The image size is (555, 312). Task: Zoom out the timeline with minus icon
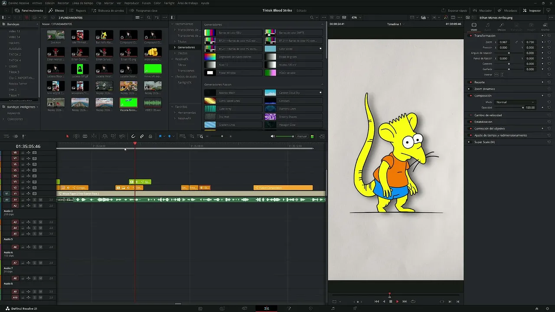207,136
